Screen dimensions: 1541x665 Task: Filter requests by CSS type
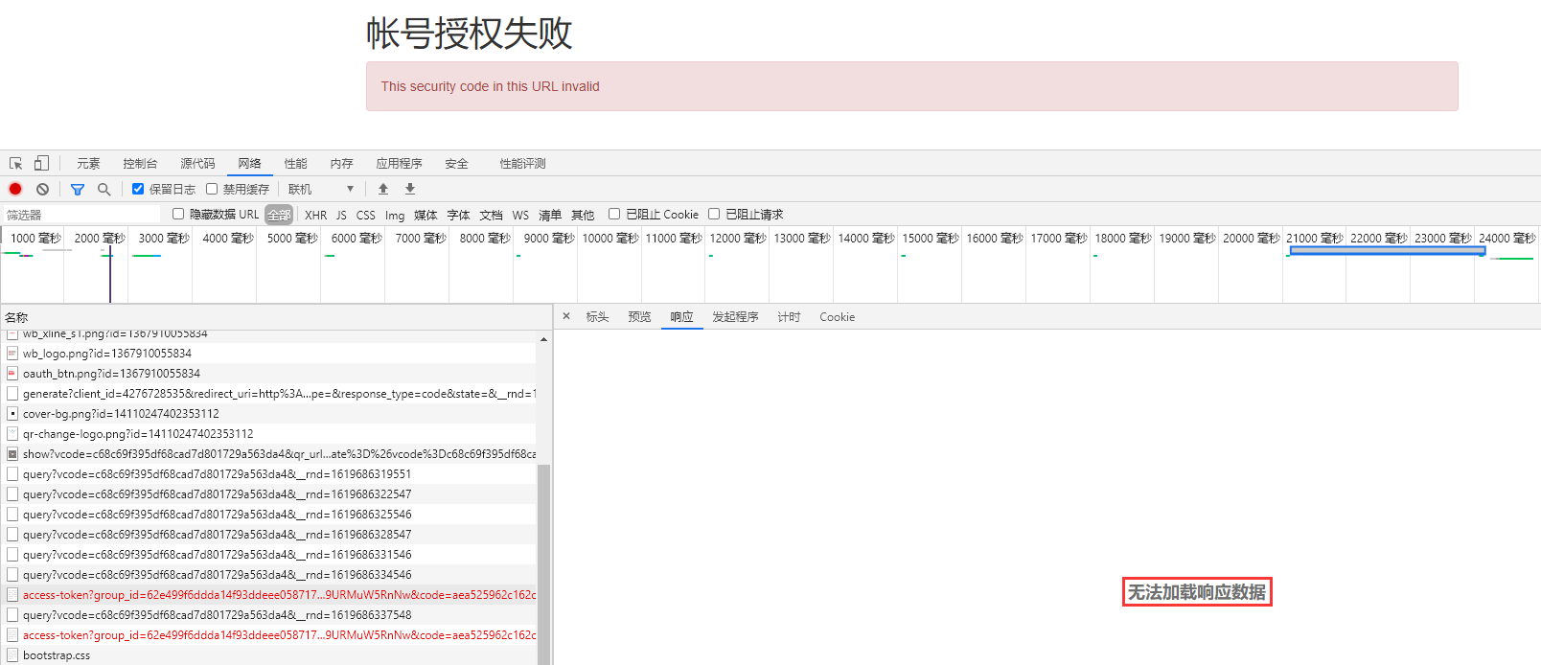pos(366,215)
